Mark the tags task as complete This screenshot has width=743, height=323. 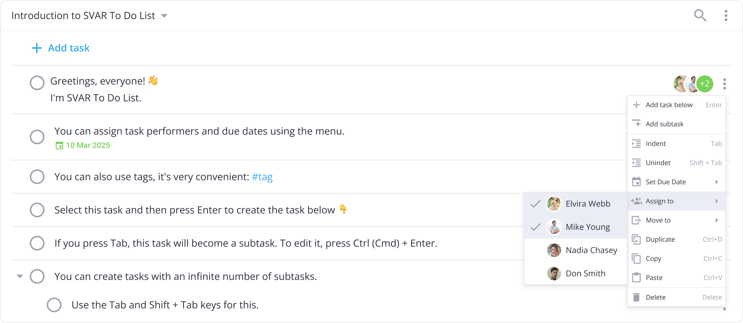click(x=37, y=177)
